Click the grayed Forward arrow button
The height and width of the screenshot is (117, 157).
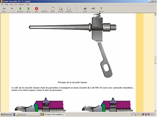(12, 10)
